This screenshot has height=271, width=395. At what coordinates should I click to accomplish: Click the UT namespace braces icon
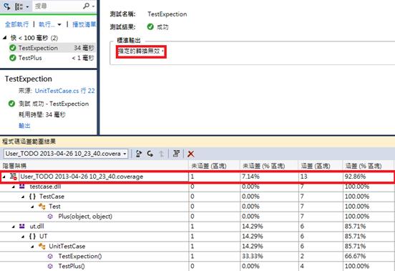pyautogui.click(x=32, y=236)
